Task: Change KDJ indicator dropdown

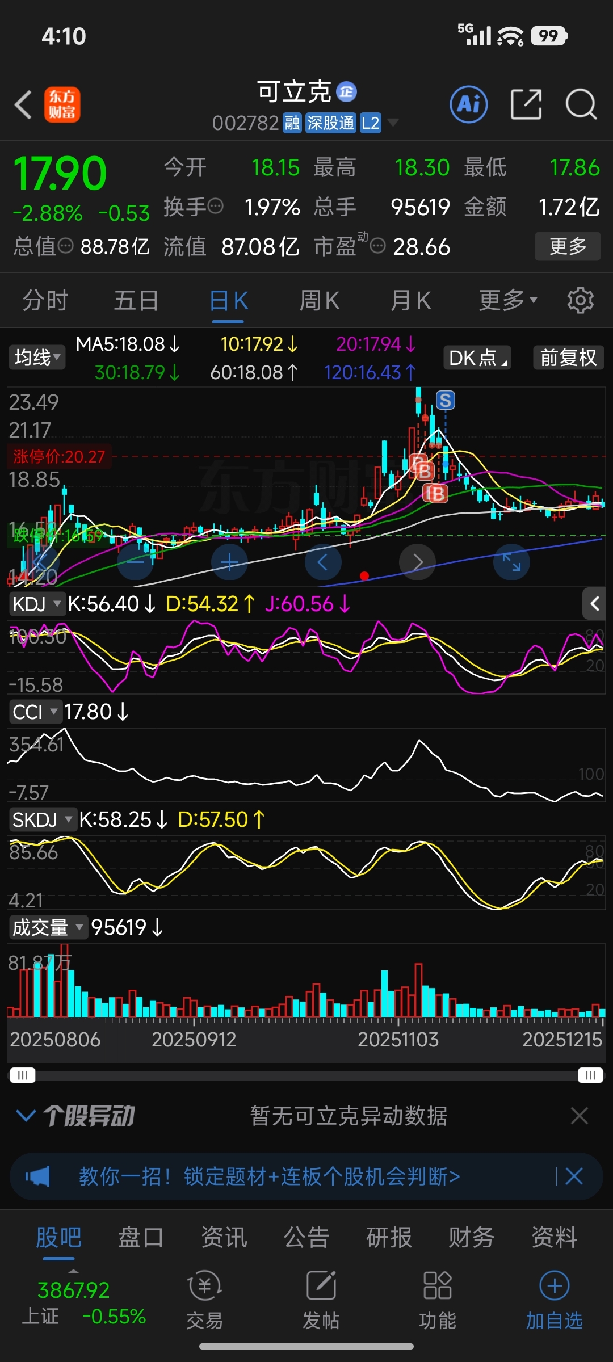Action: [37, 604]
